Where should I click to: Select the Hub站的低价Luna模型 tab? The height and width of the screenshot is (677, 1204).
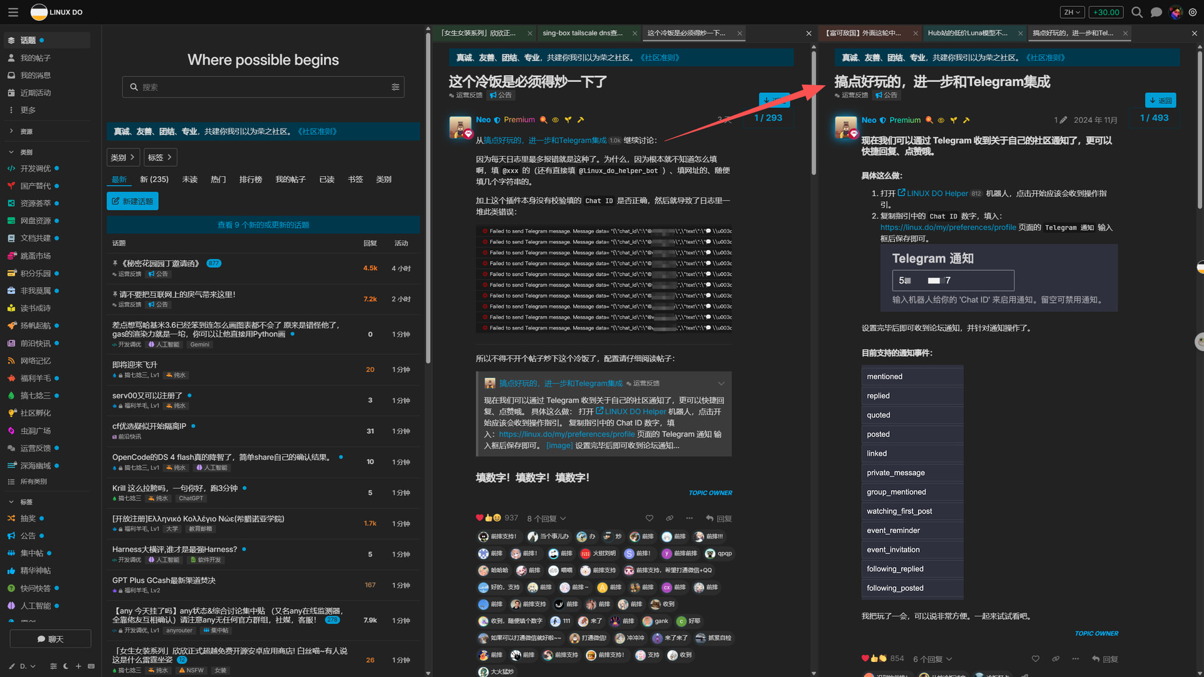pos(968,33)
